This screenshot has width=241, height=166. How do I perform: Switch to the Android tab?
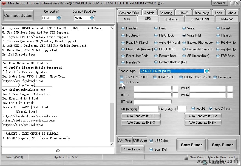point(149,13)
